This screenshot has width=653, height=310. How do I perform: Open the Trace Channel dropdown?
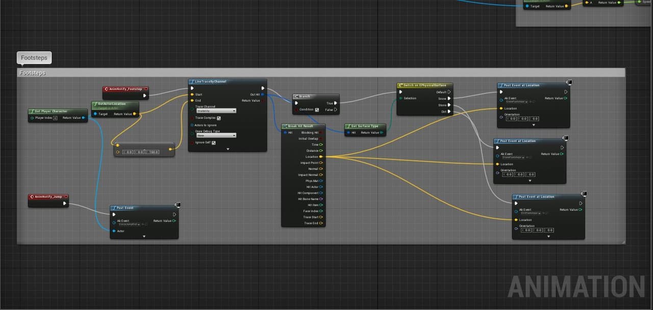[x=216, y=110]
